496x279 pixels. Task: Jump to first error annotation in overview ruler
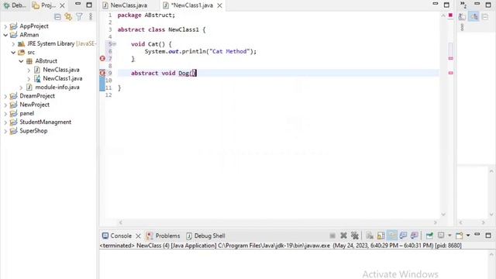pos(450,59)
